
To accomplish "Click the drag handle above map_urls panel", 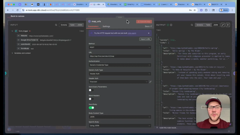I will click(120, 17).
